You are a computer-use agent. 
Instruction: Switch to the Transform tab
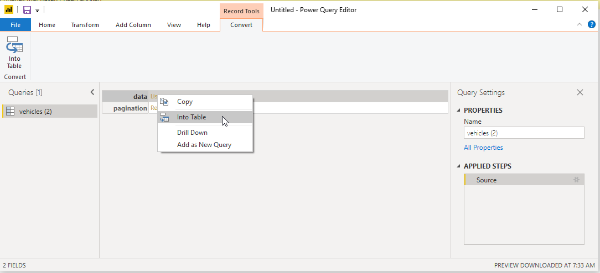(x=85, y=25)
